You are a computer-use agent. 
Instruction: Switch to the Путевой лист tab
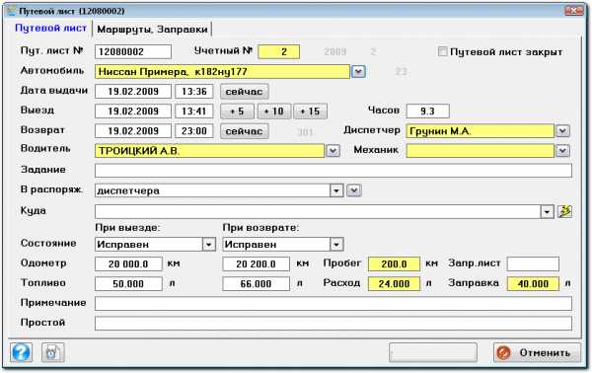50,29
